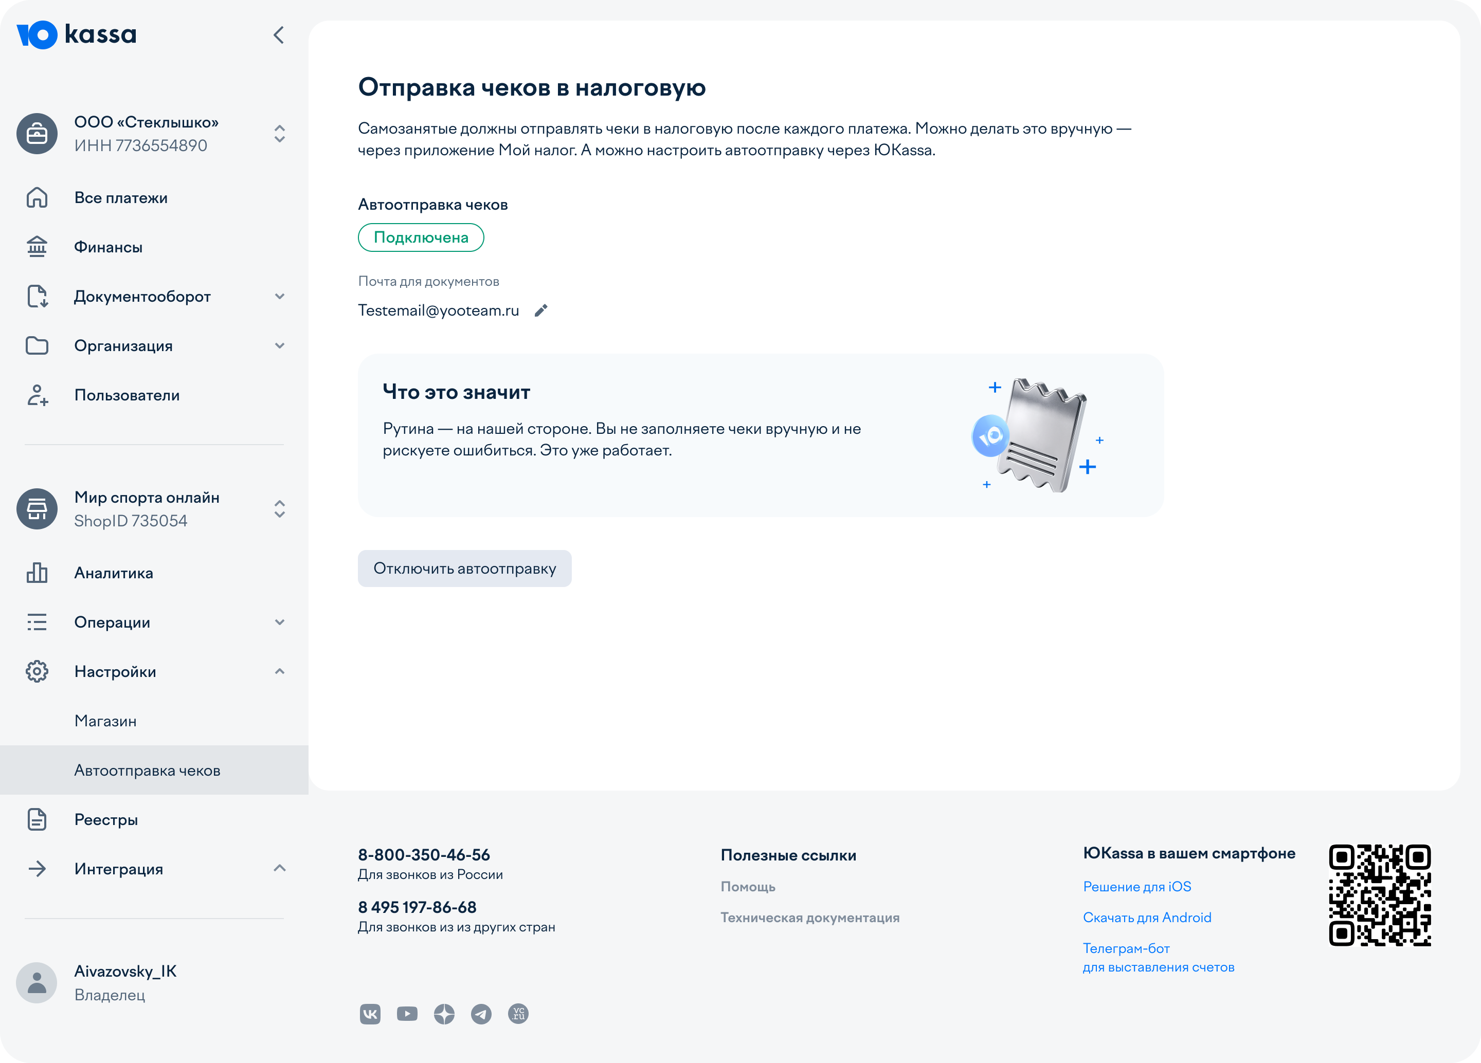Click the file icon next to Реестры
Viewport: 1481px width, 1063px height.
[x=37, y=819]
